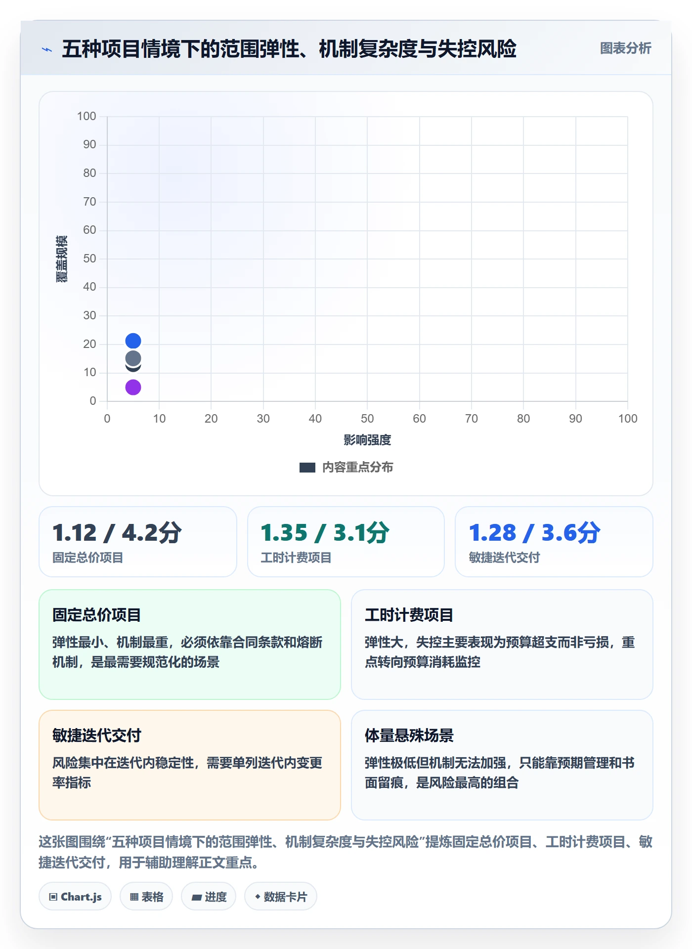Click the diamond icon in the 数据卡片 tag
Screen dimensions: 692x949
(x=258, y=896)
